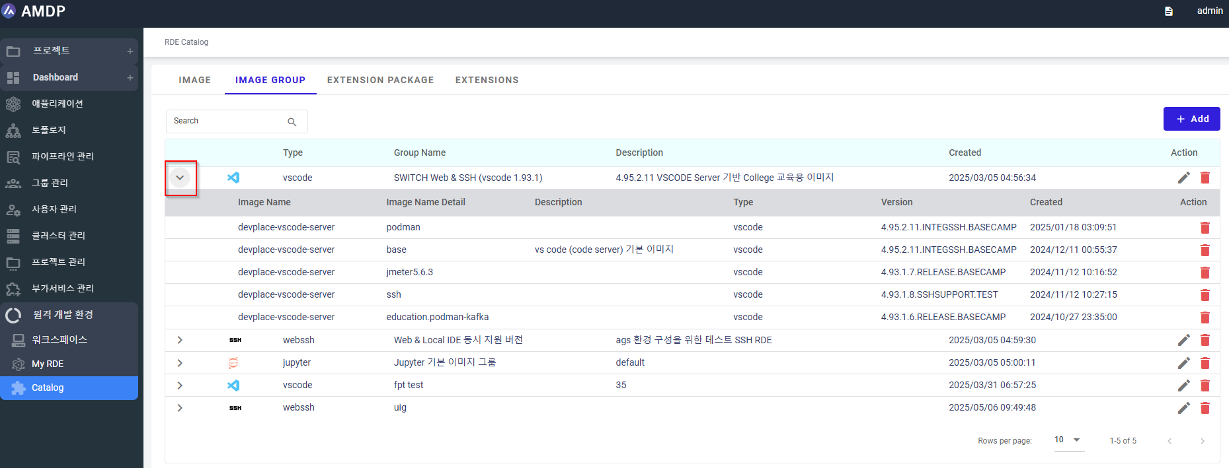
Task: Click the search magnifier icon
Action: 292,122
